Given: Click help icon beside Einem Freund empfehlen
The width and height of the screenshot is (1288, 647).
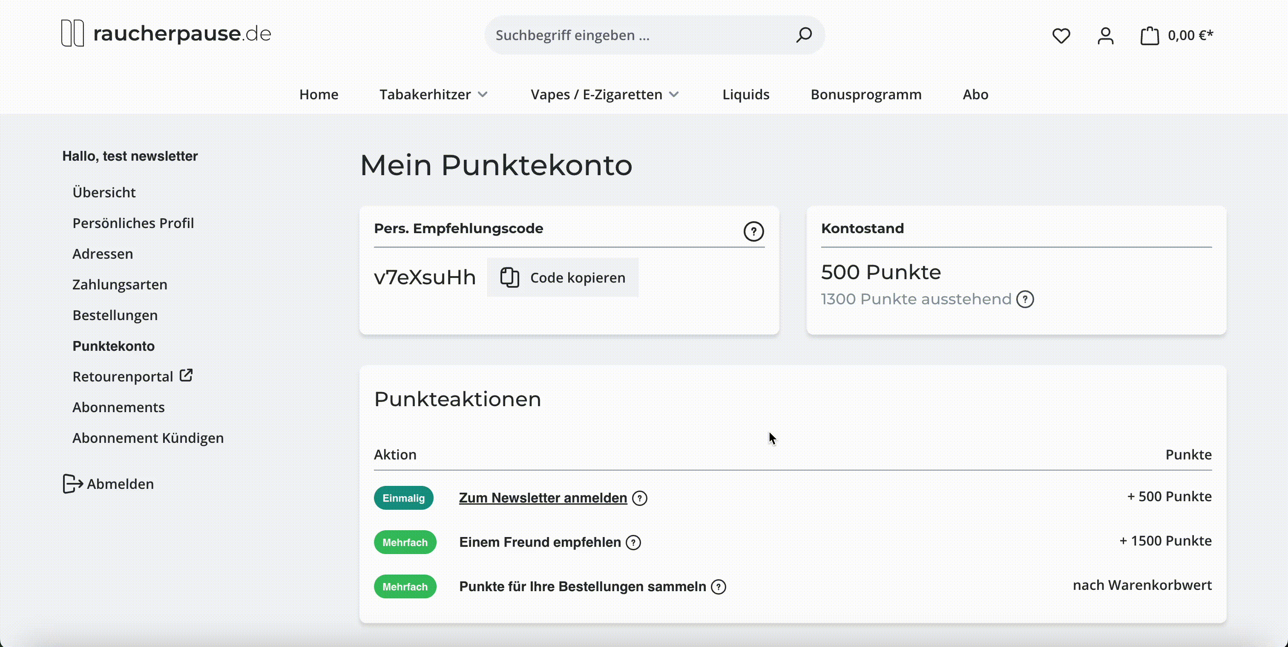Looking at the screenshot, I should pyautogui.click(x=633, y=543).
